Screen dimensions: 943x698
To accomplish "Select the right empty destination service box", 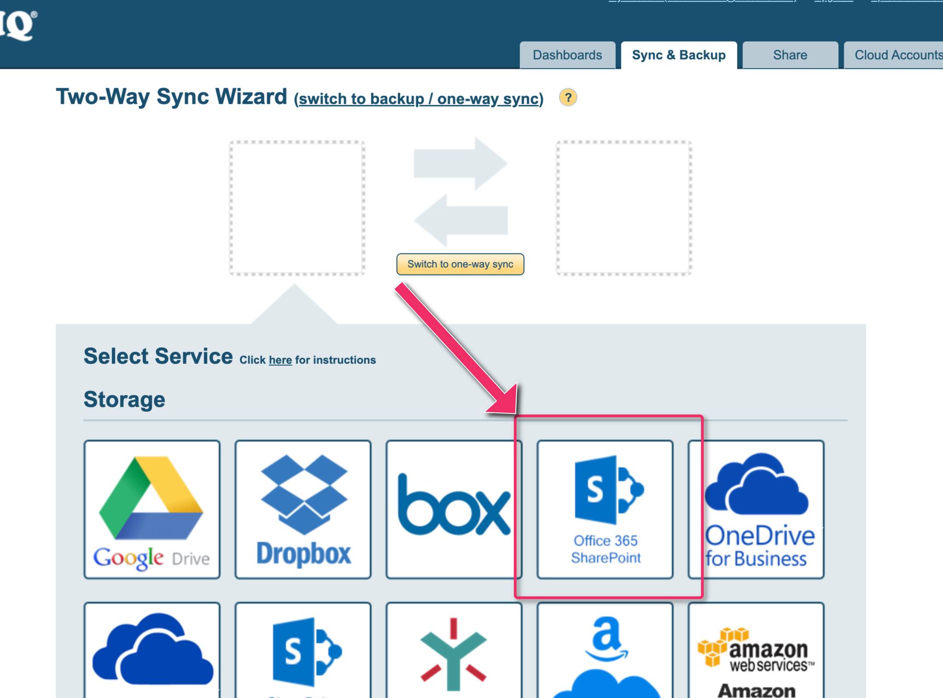I will [x=624, y=208].
